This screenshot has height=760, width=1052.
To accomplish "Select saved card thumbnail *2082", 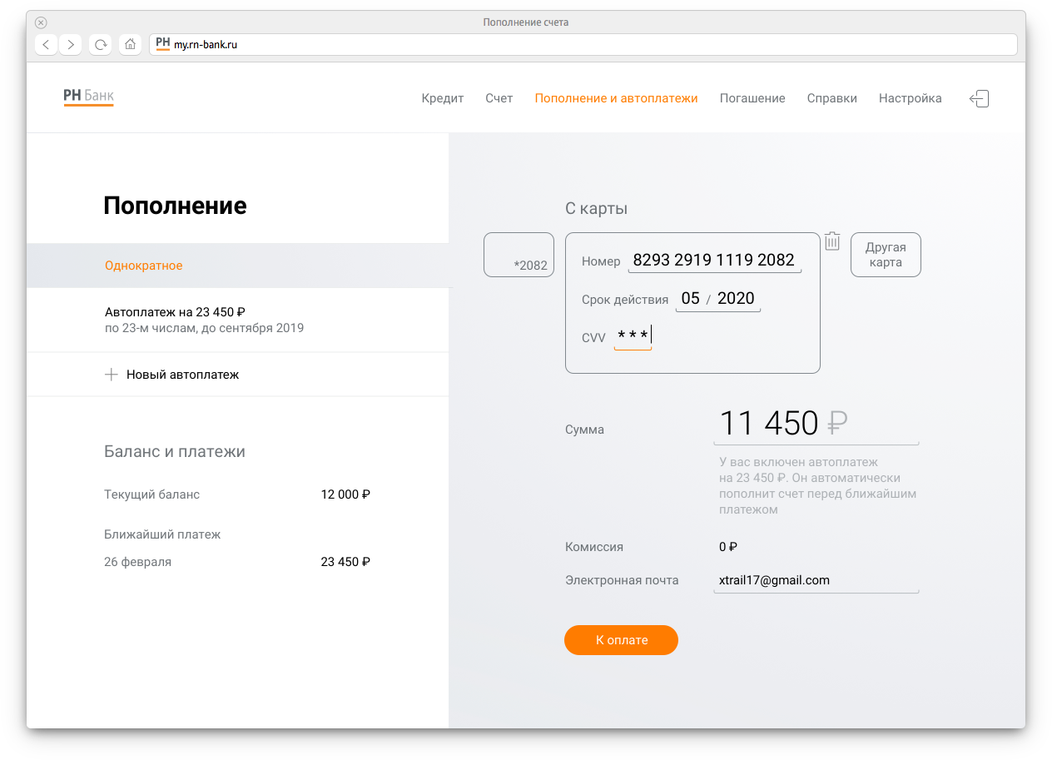I will (x=519, y=255).
